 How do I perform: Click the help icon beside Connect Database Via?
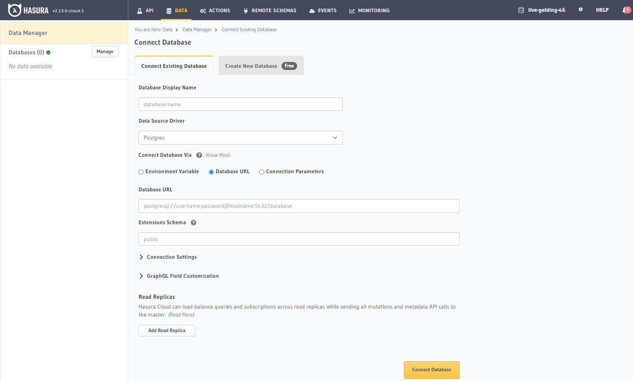(x=199, y=155)
